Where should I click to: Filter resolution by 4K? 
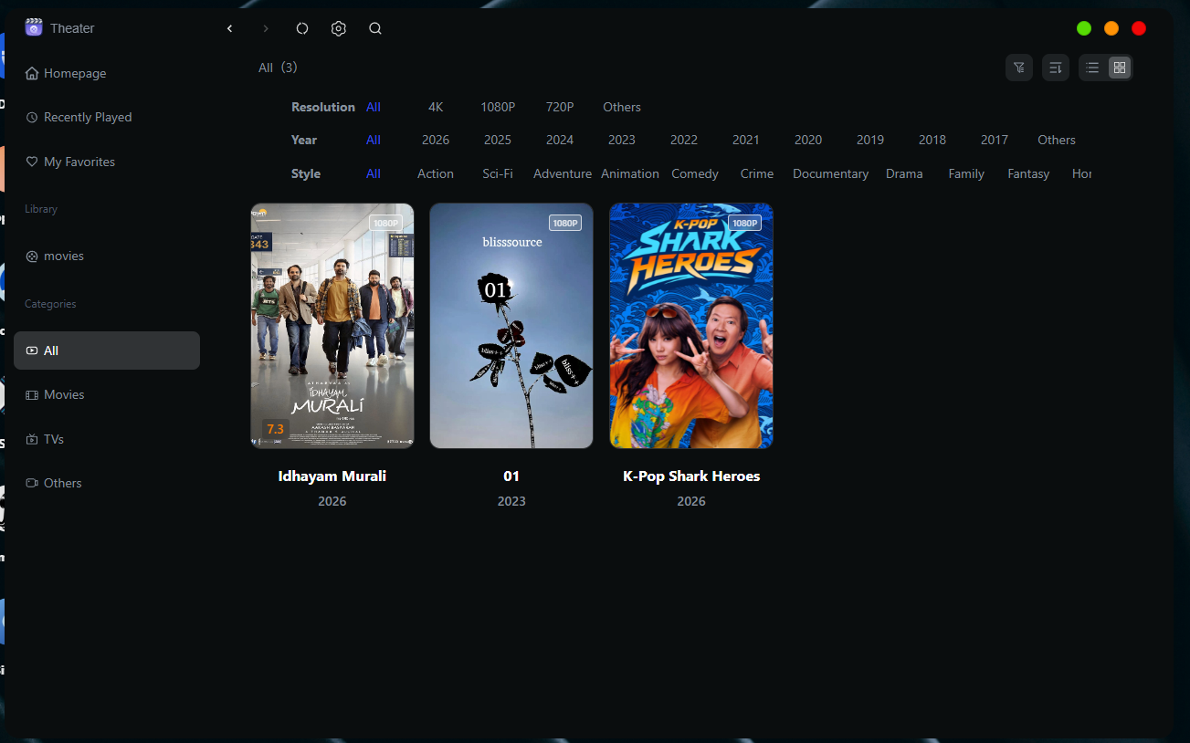pos(436,107)
